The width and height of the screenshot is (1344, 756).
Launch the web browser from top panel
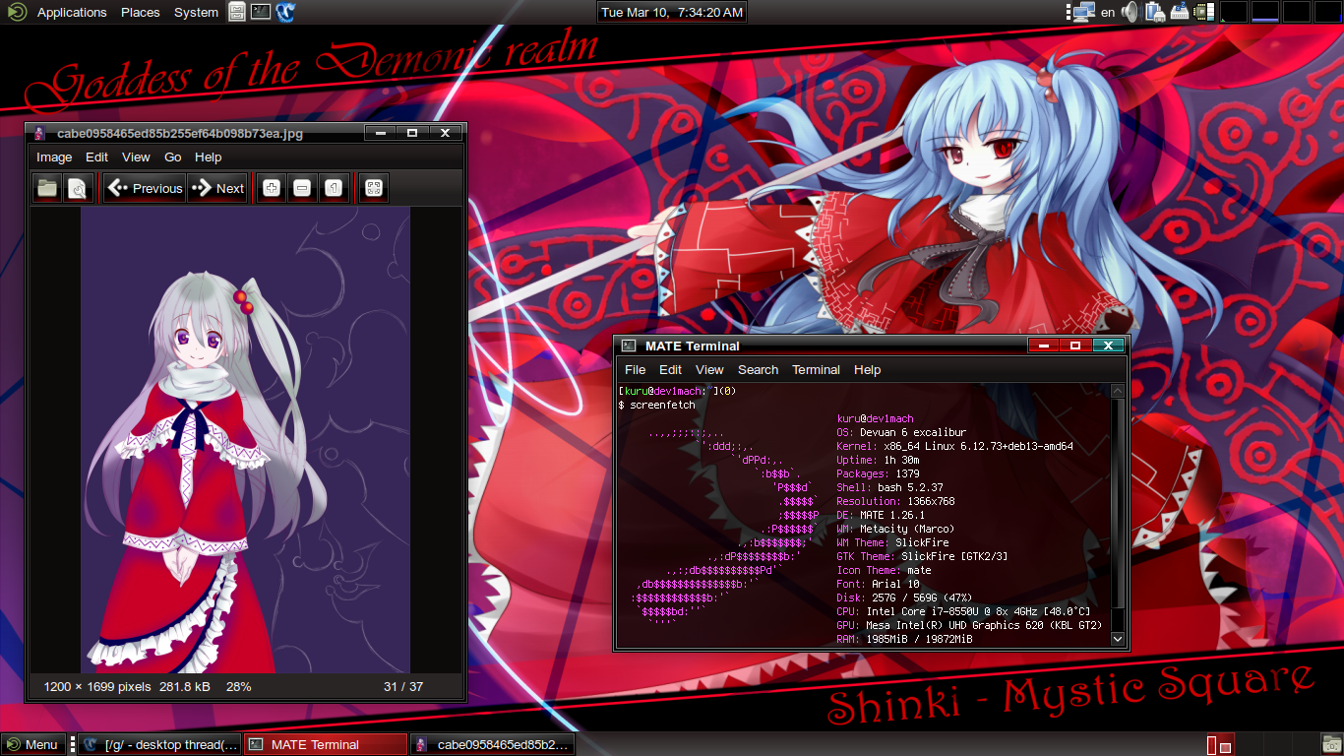coord(286,12)
